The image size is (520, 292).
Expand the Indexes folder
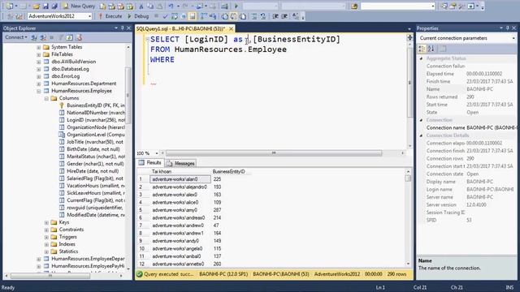click(46, 244)
